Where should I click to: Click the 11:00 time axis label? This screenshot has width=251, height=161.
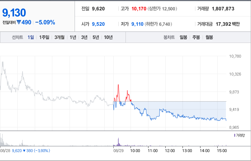[x=152, y=151]
